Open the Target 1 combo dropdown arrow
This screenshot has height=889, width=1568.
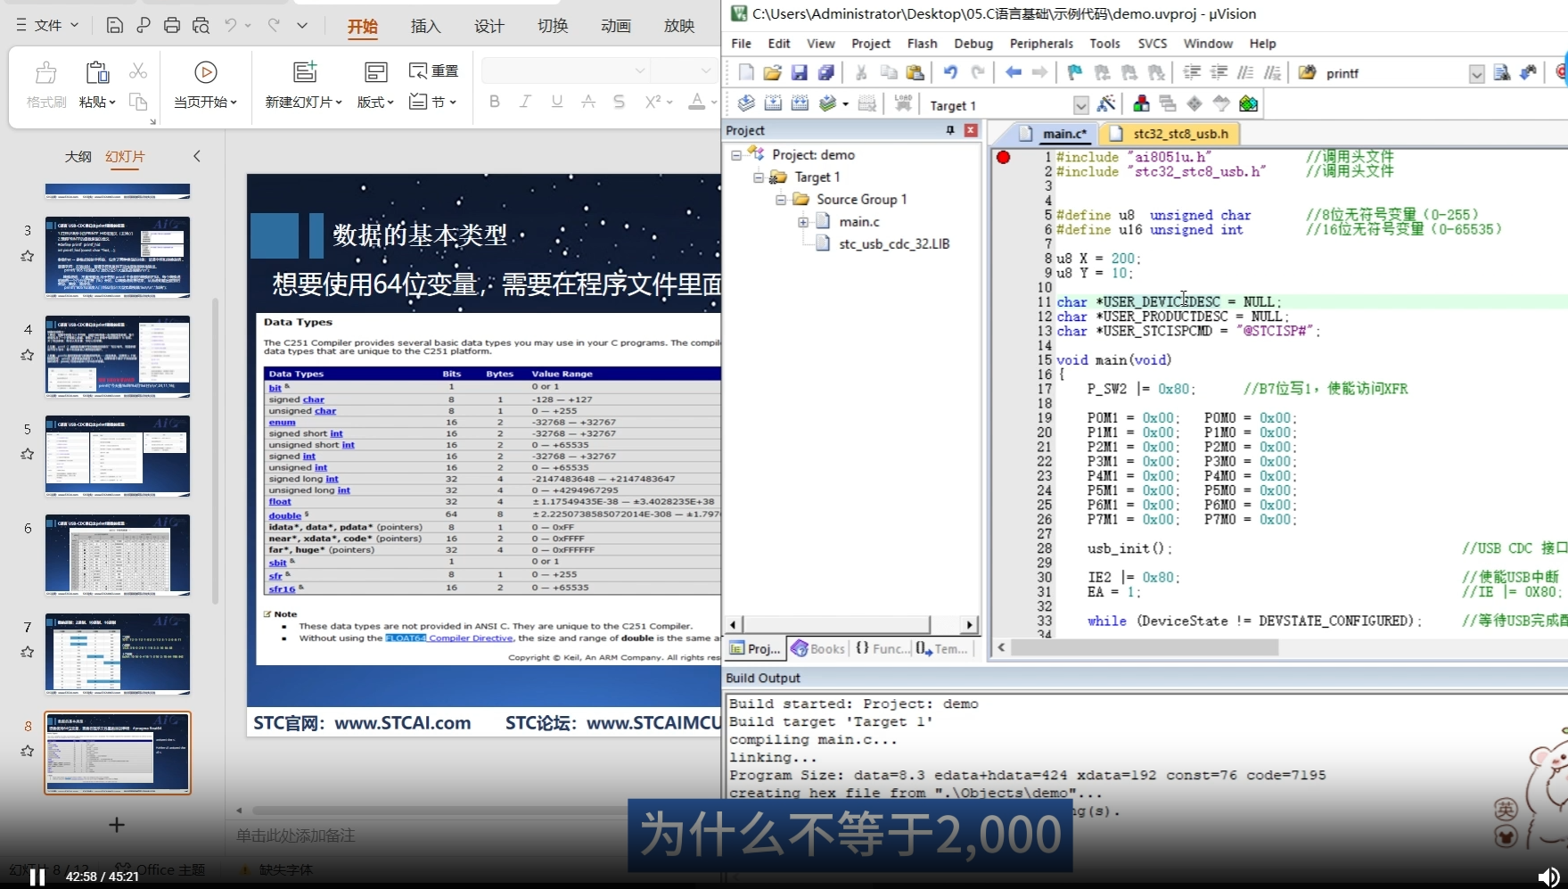[1081, 105]
